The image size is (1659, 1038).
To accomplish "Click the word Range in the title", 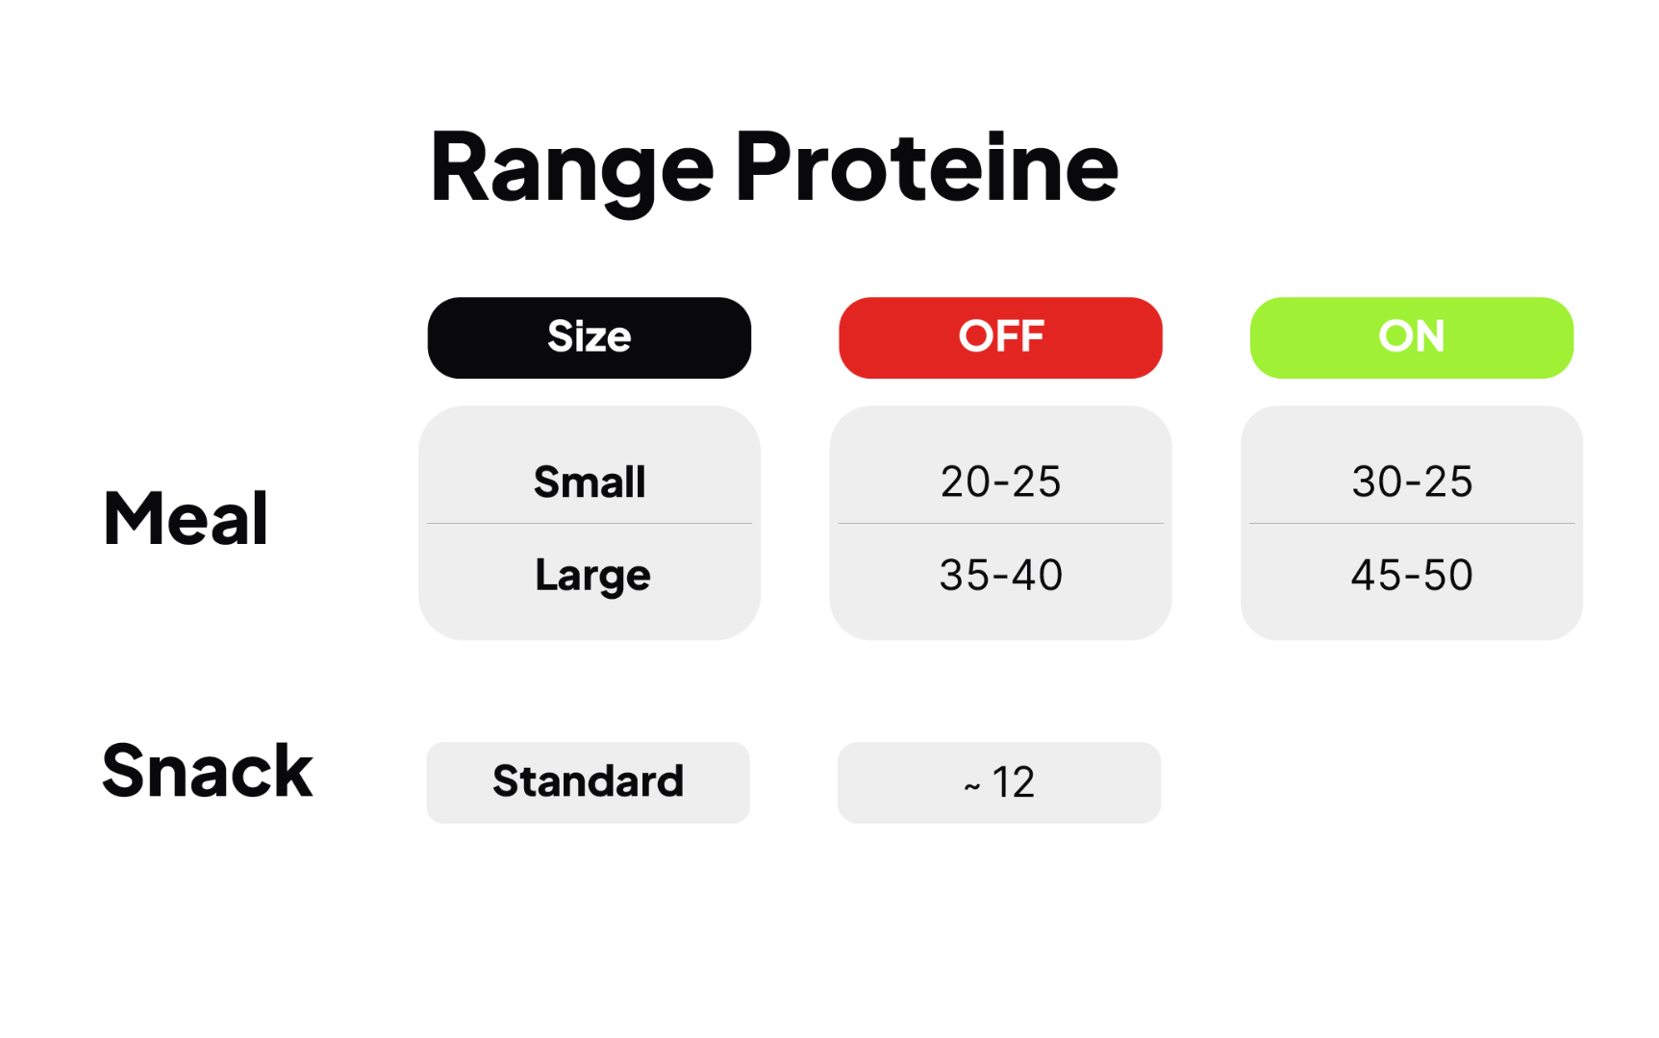I will point(572,168).
